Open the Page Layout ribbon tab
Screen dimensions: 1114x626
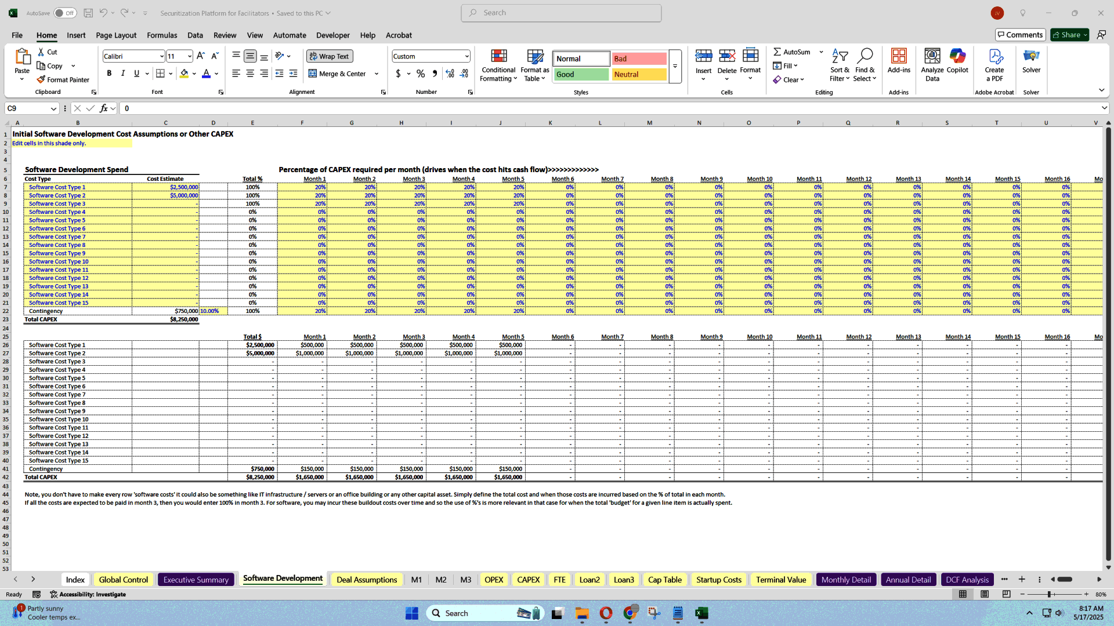116,35
